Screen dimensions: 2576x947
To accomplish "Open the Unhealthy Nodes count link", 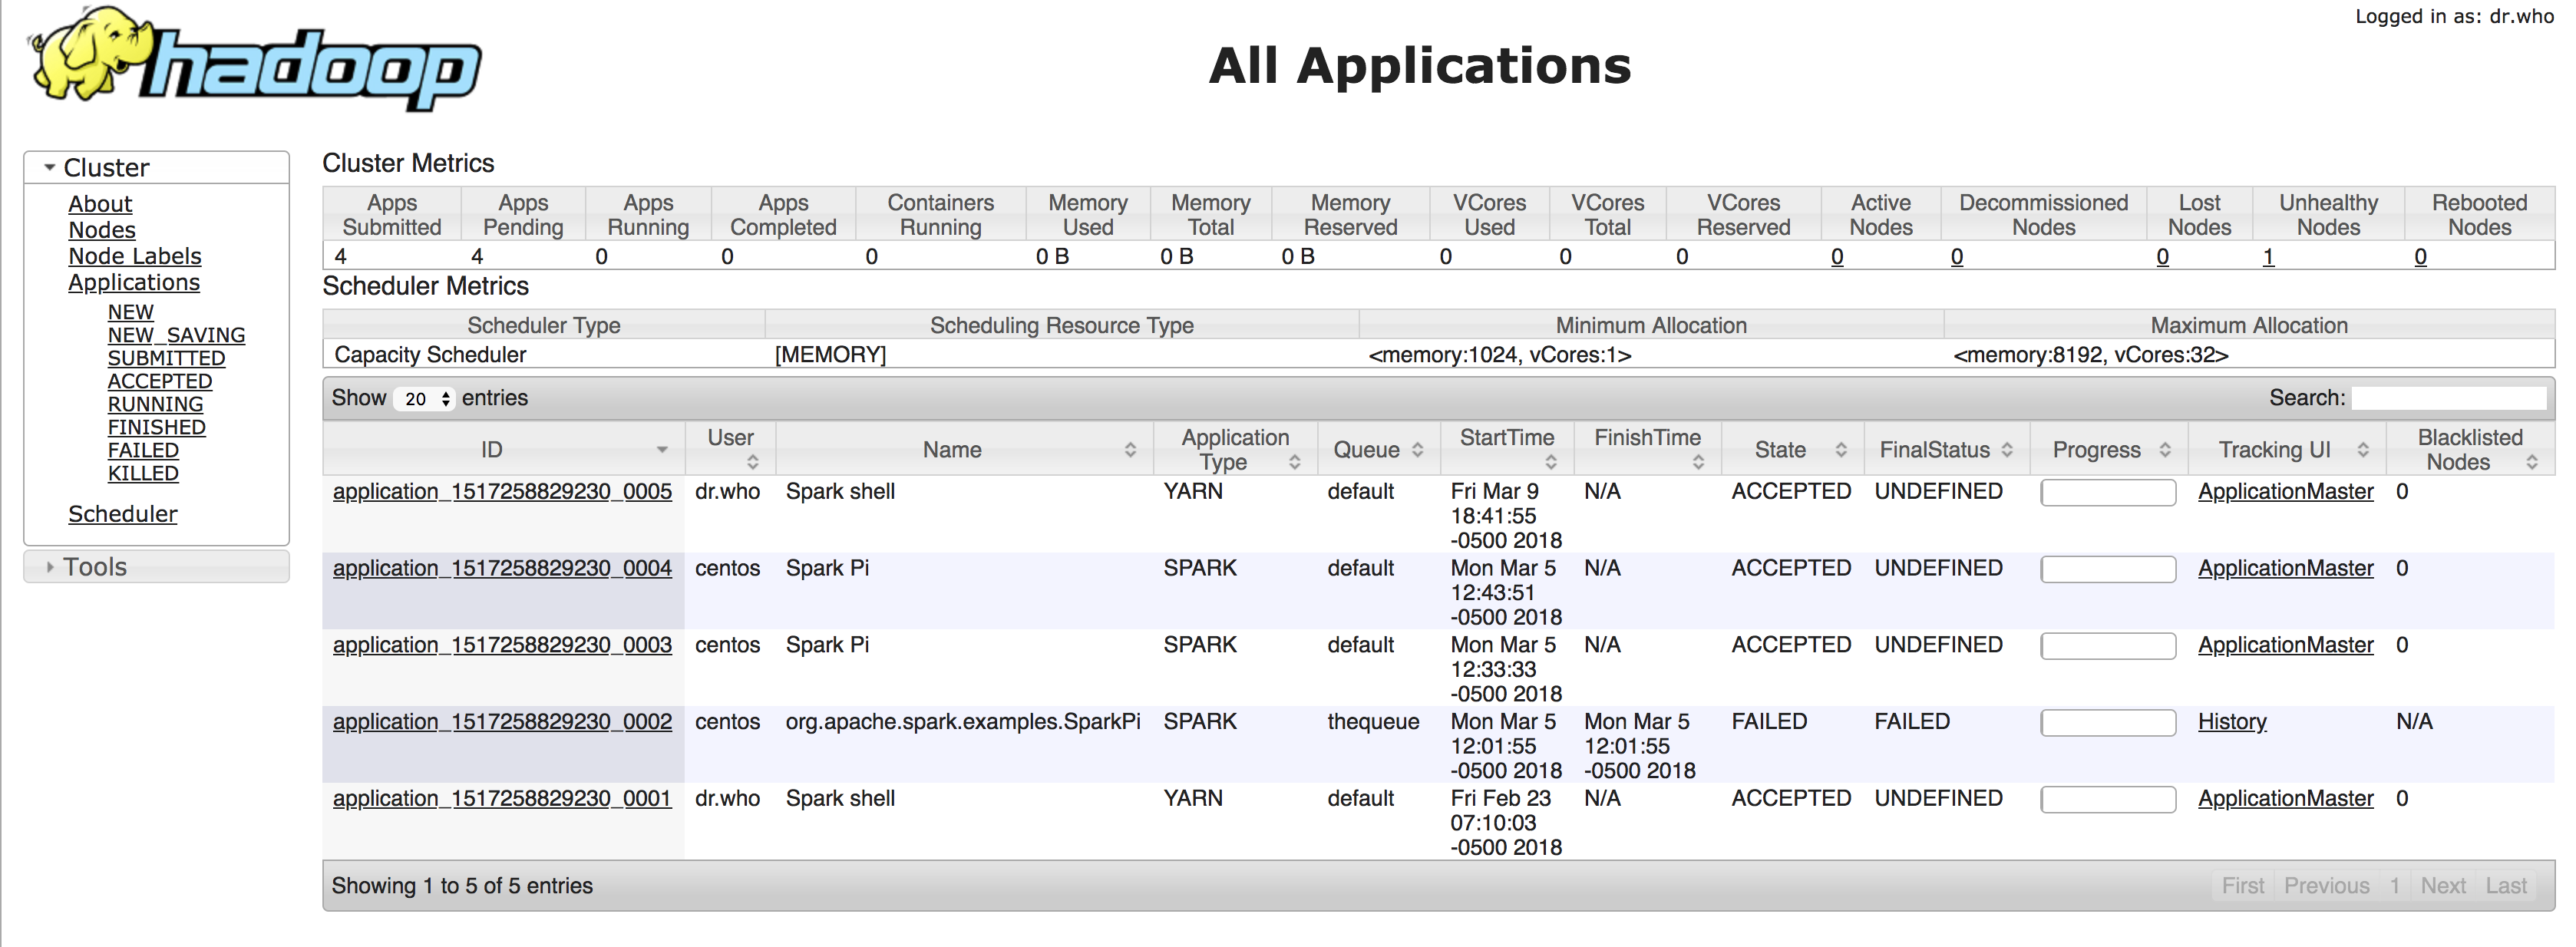I will click(x=2269, y=257).
